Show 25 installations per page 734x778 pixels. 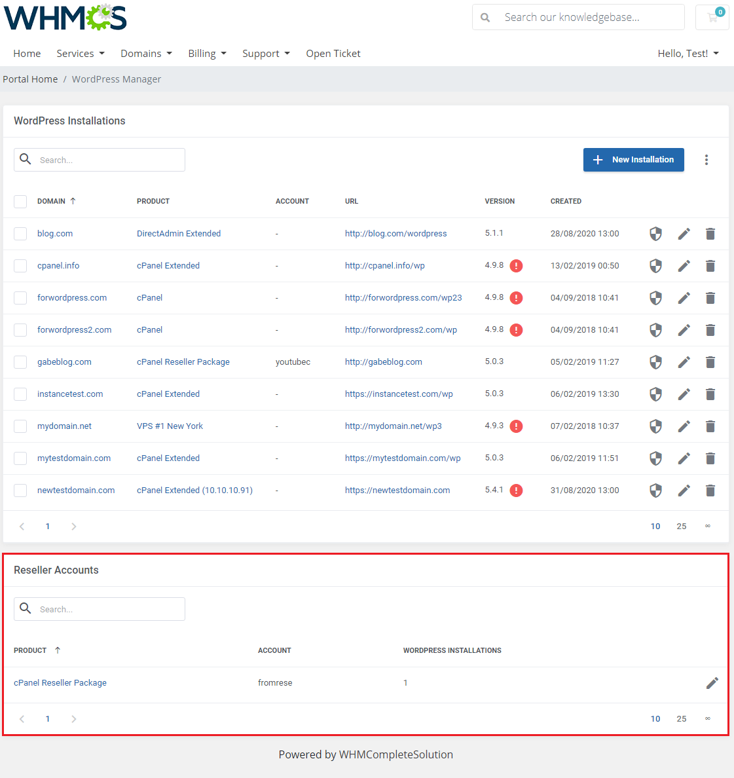tap(682, 527)
